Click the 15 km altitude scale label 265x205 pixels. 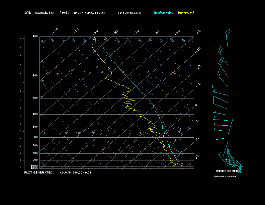[x=20, y=47]
